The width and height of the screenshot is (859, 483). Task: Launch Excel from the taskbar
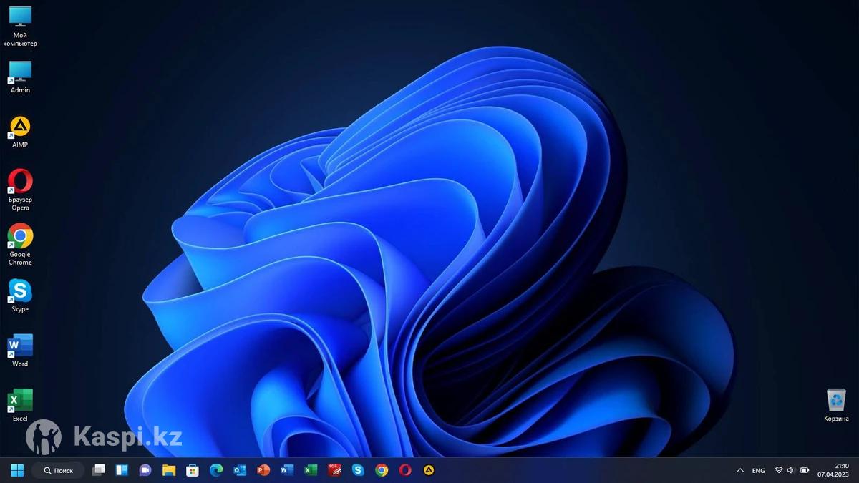311,470
